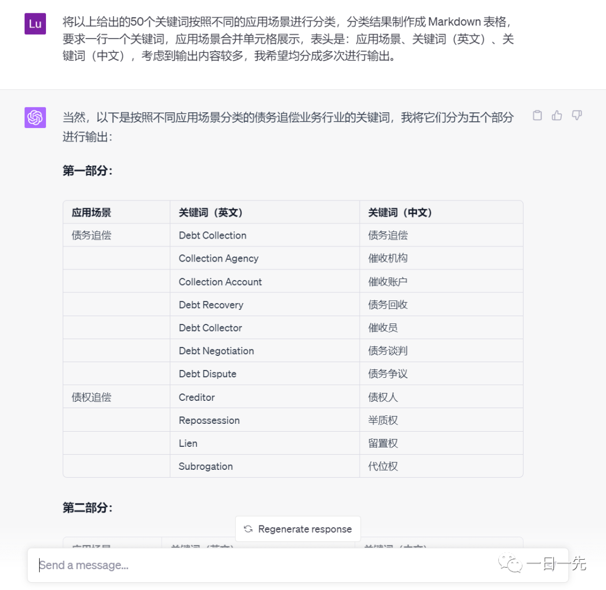Select the 债权追偿 scenario cell
The image size is (606, 590).
point(91,397)
